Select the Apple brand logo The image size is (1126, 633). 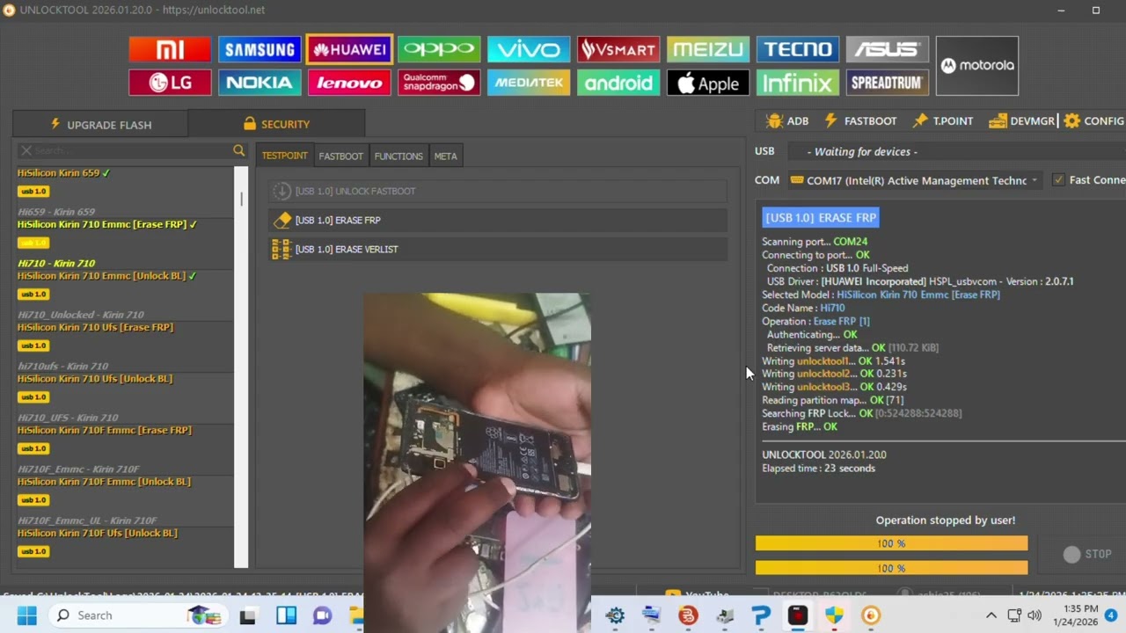pyautogui.click(x=708, y=83)
